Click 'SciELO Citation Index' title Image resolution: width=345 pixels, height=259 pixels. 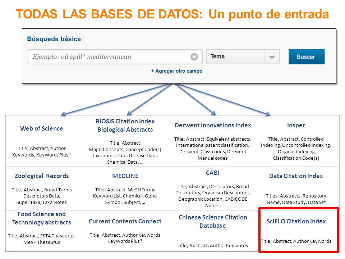pos(296,221)
